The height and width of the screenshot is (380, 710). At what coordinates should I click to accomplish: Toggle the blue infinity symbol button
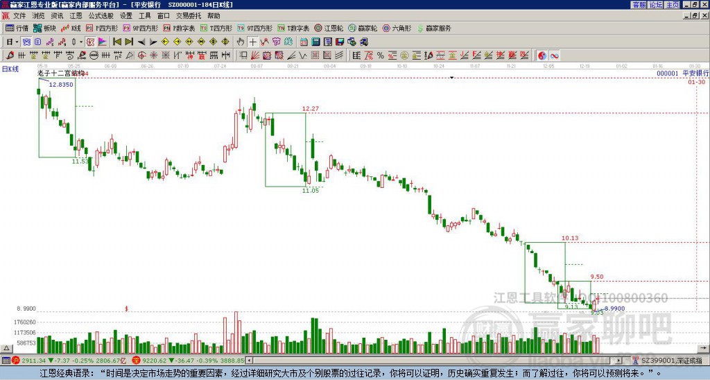(554, 55)
